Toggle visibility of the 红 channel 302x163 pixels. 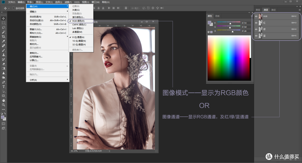[256, 23]
